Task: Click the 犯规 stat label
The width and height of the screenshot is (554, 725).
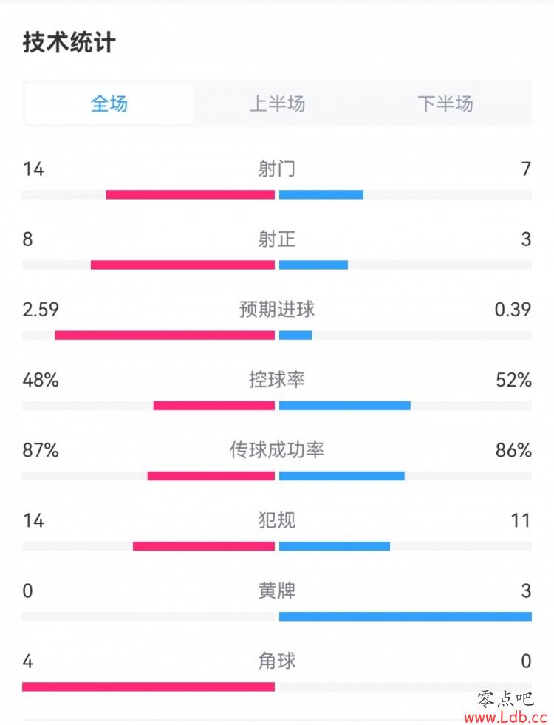Action: 277,520
